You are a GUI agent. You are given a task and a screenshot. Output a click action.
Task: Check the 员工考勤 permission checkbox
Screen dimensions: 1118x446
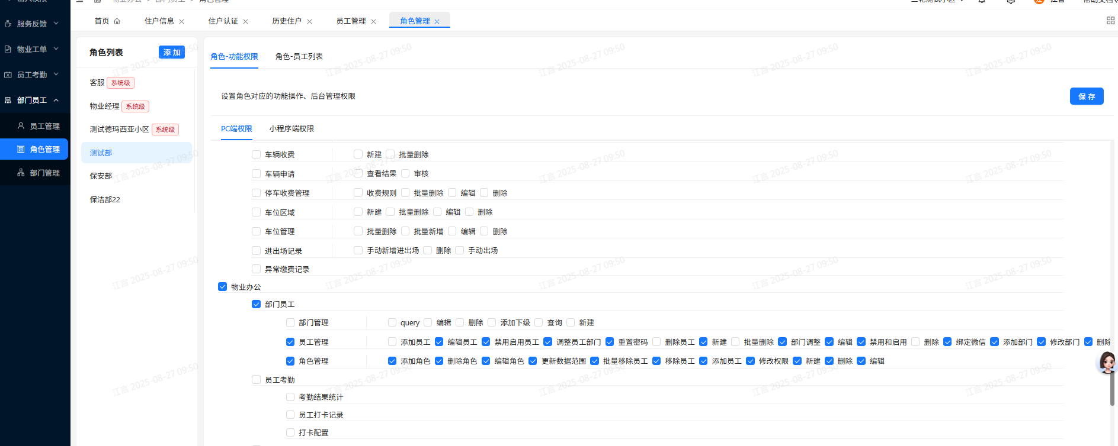256,380
